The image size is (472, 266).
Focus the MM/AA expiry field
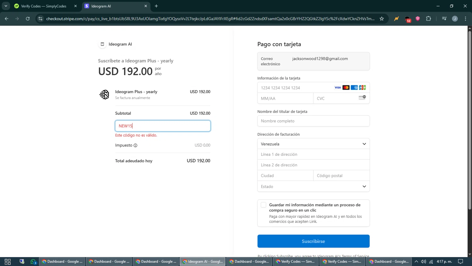tap(285, 98)
